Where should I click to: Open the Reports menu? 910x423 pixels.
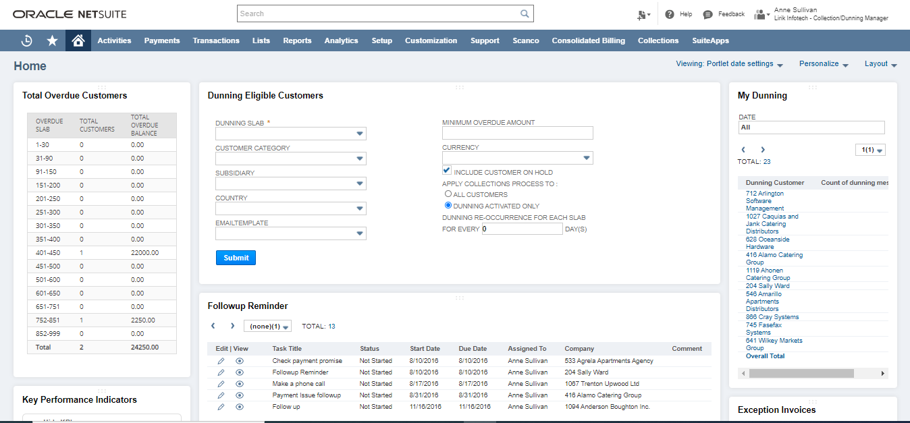tap(297, 40)
